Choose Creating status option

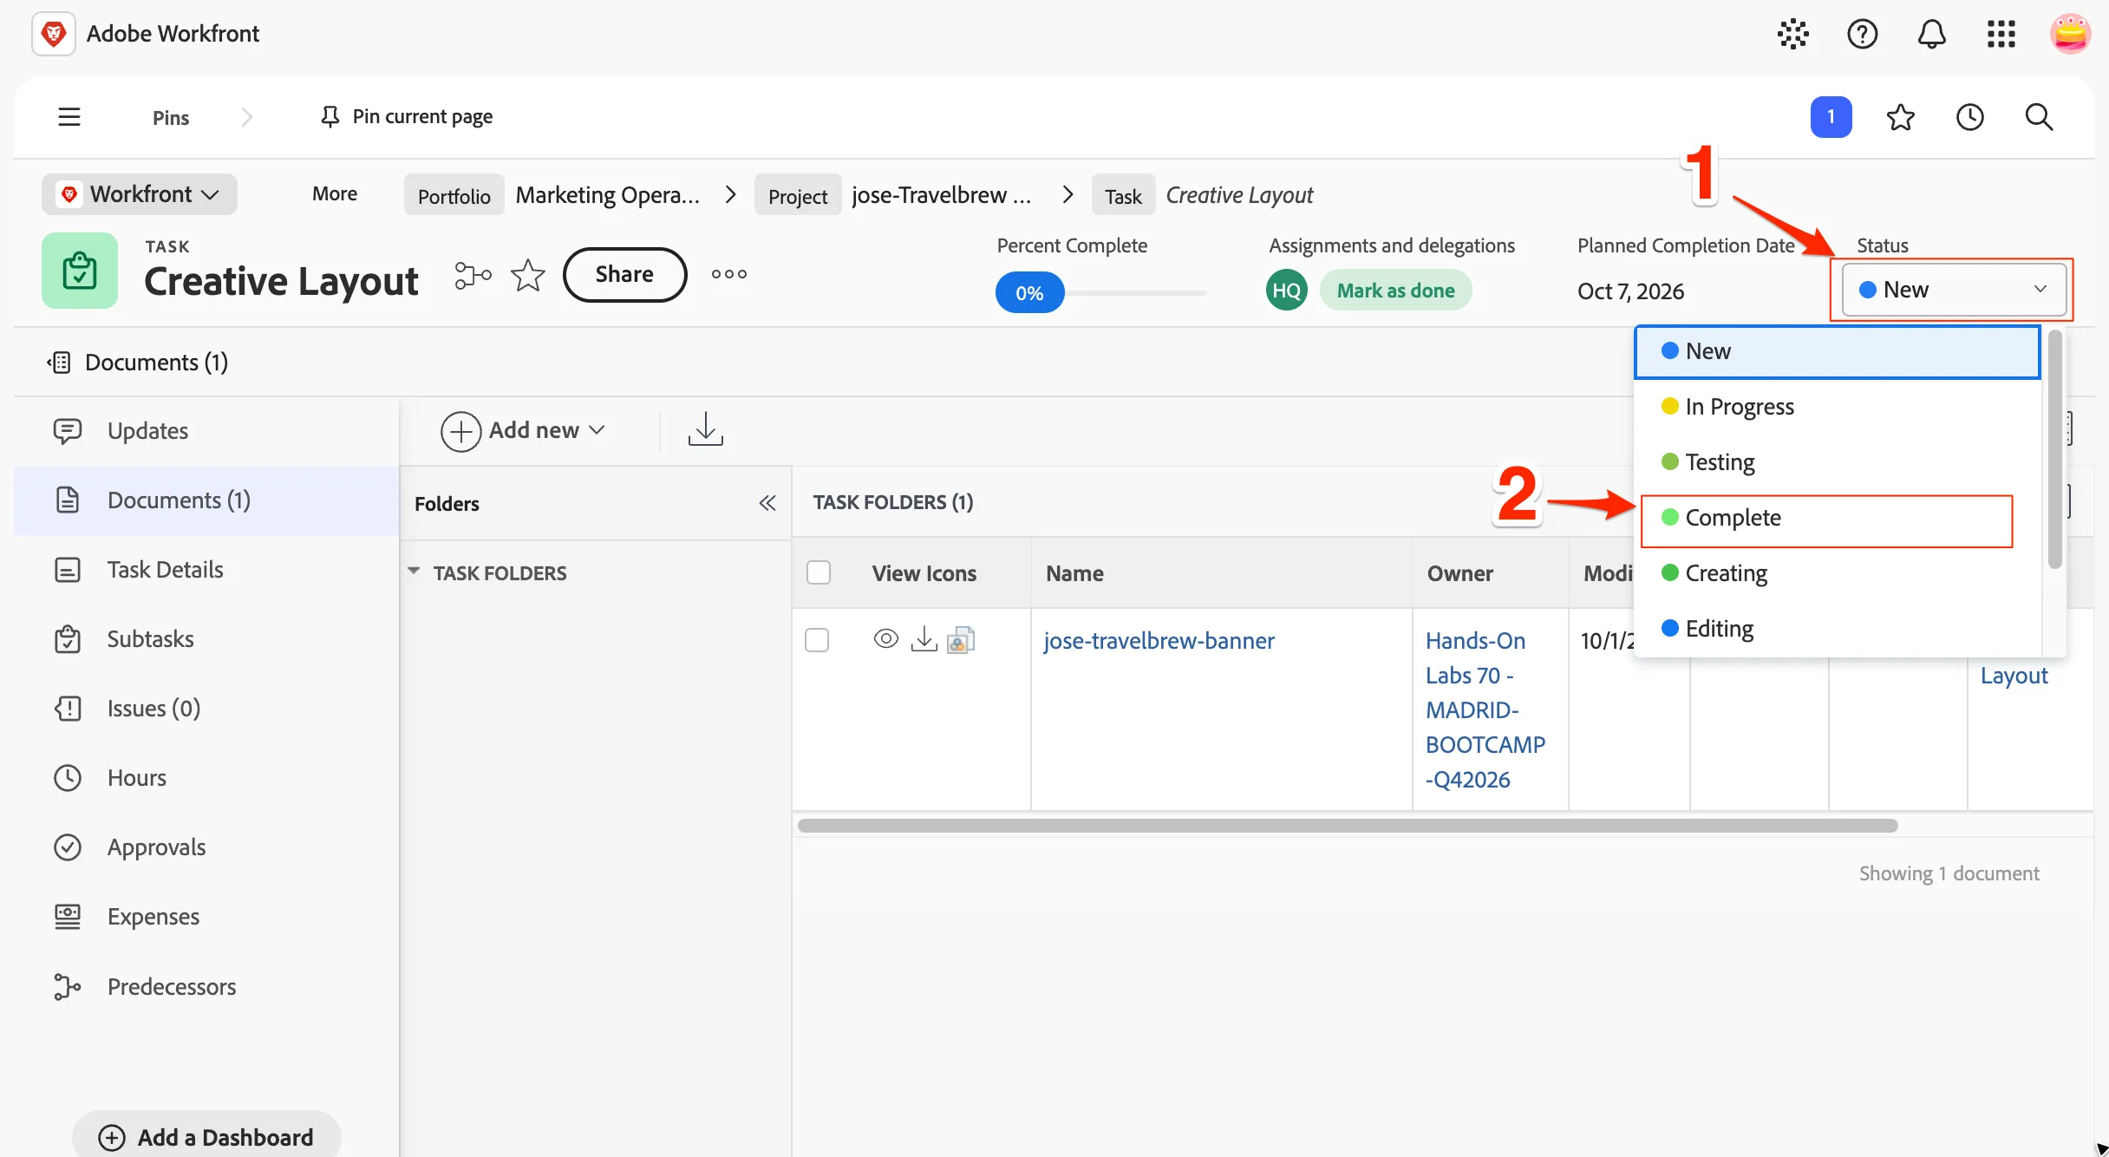click(x=1837, y=573)
